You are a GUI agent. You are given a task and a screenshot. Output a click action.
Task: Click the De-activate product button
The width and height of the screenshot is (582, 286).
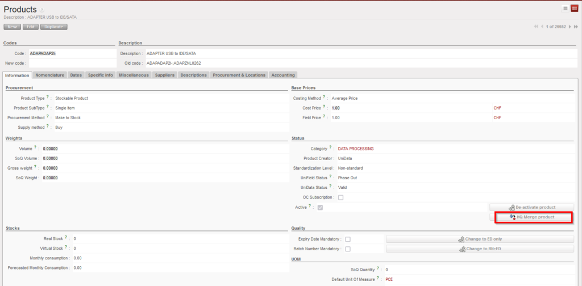pyautogui.click(x=531, y=207)
